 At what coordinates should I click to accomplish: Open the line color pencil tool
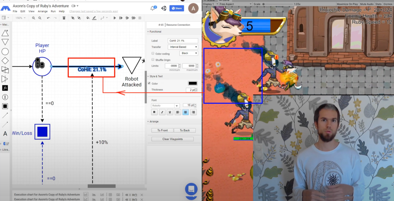(x=94, y=18)
